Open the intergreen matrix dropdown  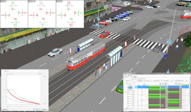(147, 81)
